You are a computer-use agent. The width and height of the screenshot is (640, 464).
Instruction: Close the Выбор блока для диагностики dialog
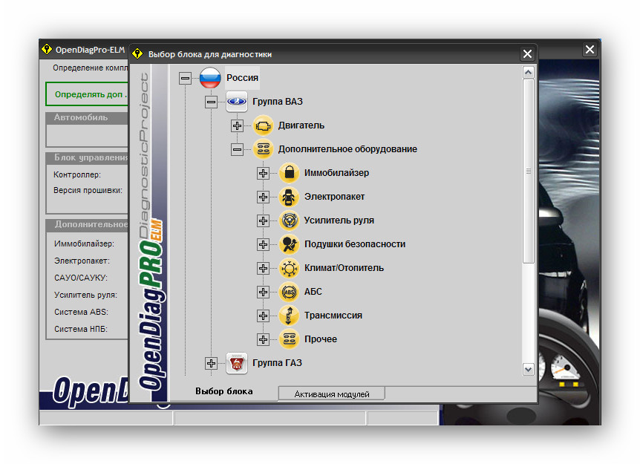pyautogui.click(x=527, y=54)
